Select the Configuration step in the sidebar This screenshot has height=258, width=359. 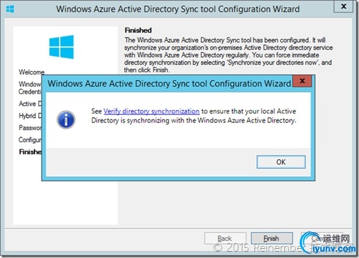click(29, 140)
